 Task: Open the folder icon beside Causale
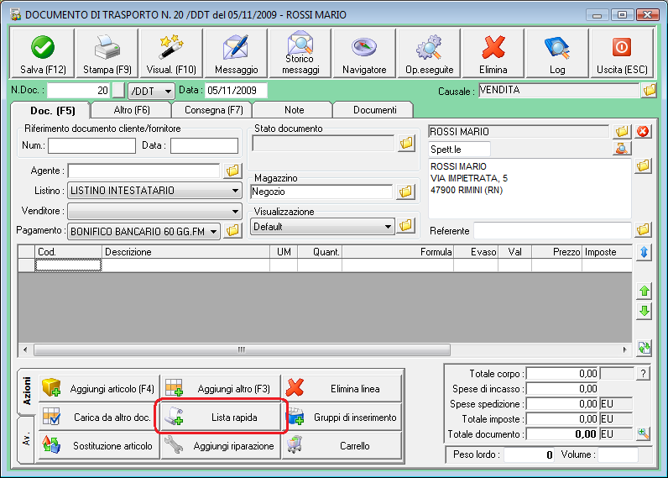[650, 91]
